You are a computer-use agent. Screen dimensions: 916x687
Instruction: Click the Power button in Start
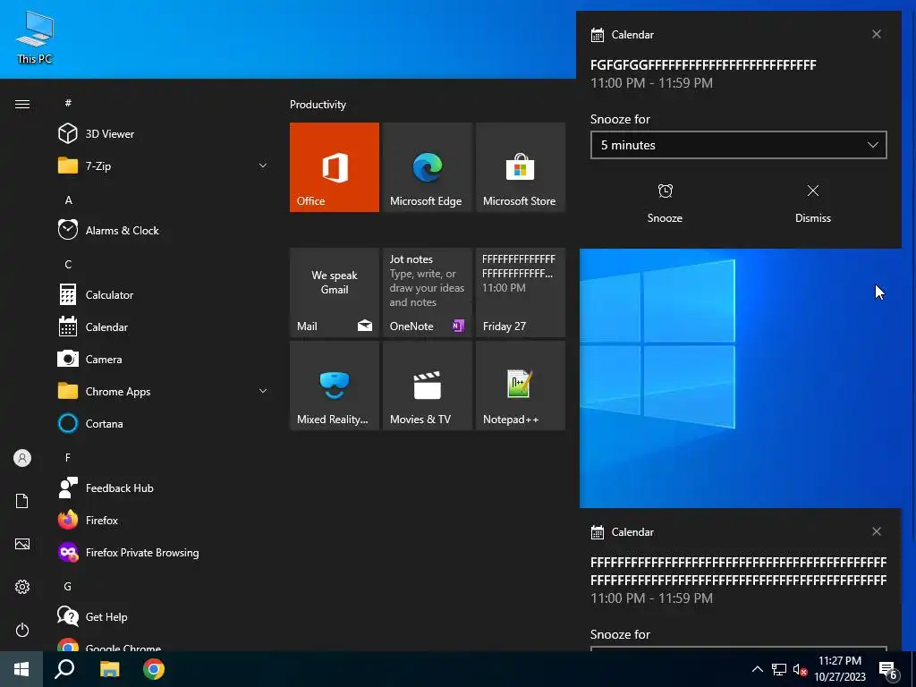tap(22, 630)
